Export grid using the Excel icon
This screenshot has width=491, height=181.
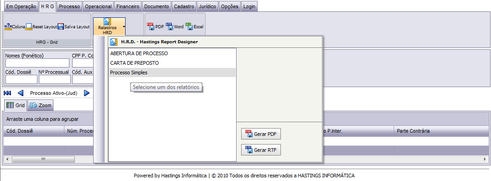[189, 26]
